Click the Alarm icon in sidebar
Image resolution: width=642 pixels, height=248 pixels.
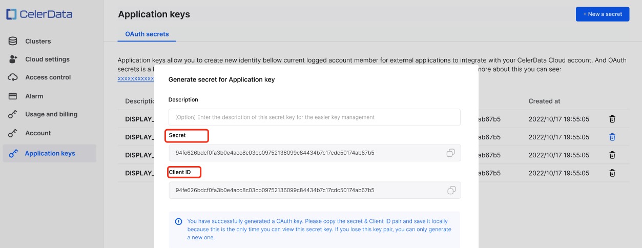(x=13, y=96)
